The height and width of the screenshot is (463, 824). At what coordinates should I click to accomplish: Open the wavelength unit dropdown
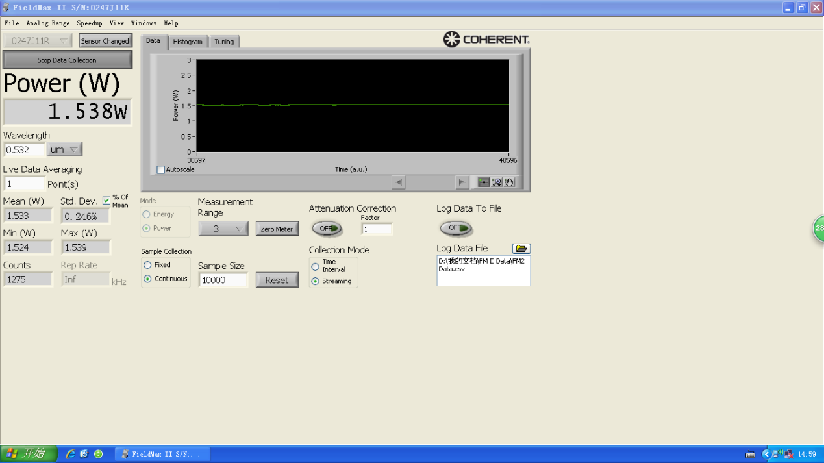(64, 149)
